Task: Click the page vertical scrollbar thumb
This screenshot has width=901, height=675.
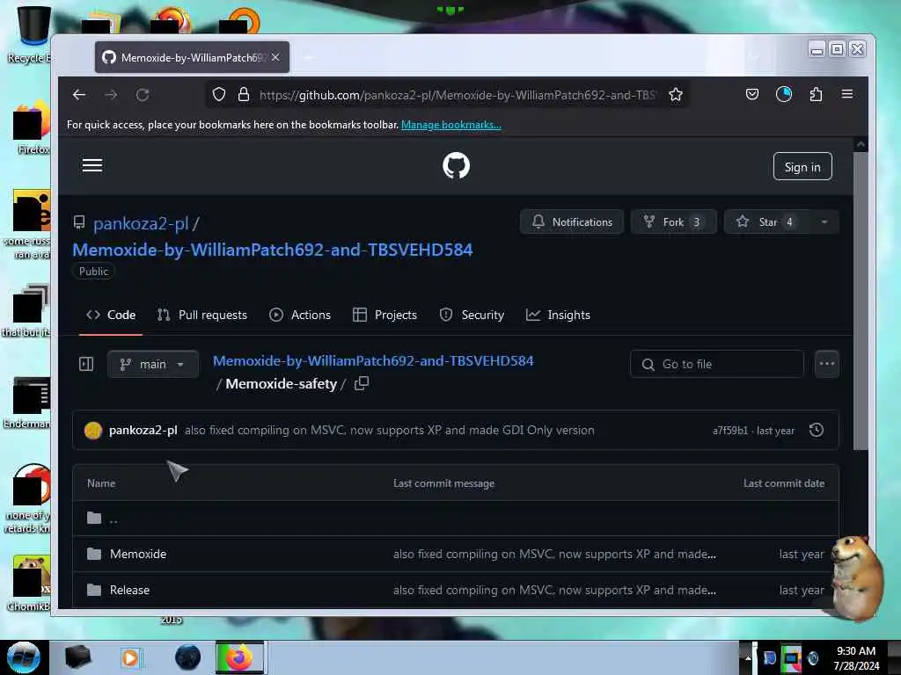Action: (x=861, y=301)
